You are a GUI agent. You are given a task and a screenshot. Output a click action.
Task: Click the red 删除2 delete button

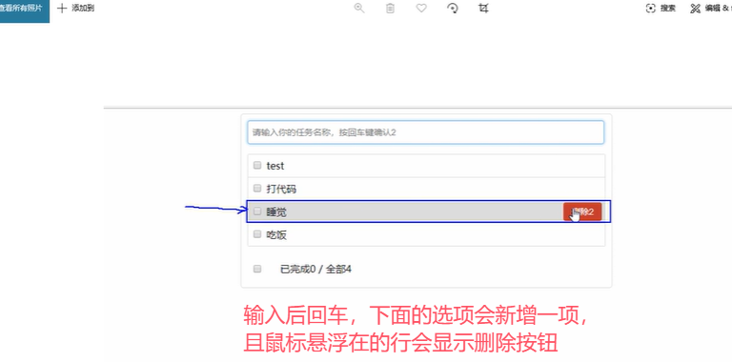pyautogui.click(x=582, y=211)
